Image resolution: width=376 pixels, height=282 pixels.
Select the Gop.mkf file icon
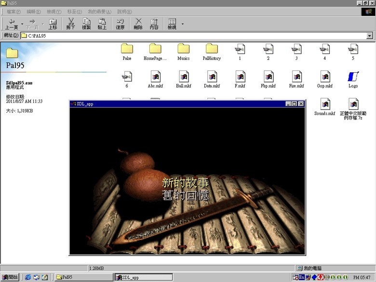point(325,76)
